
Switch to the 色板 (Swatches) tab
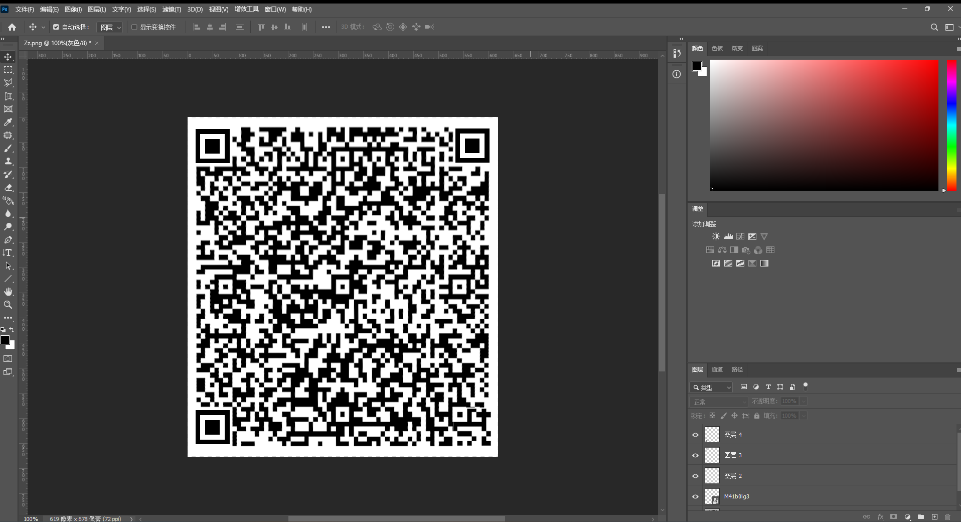click(x=717, y=48)
